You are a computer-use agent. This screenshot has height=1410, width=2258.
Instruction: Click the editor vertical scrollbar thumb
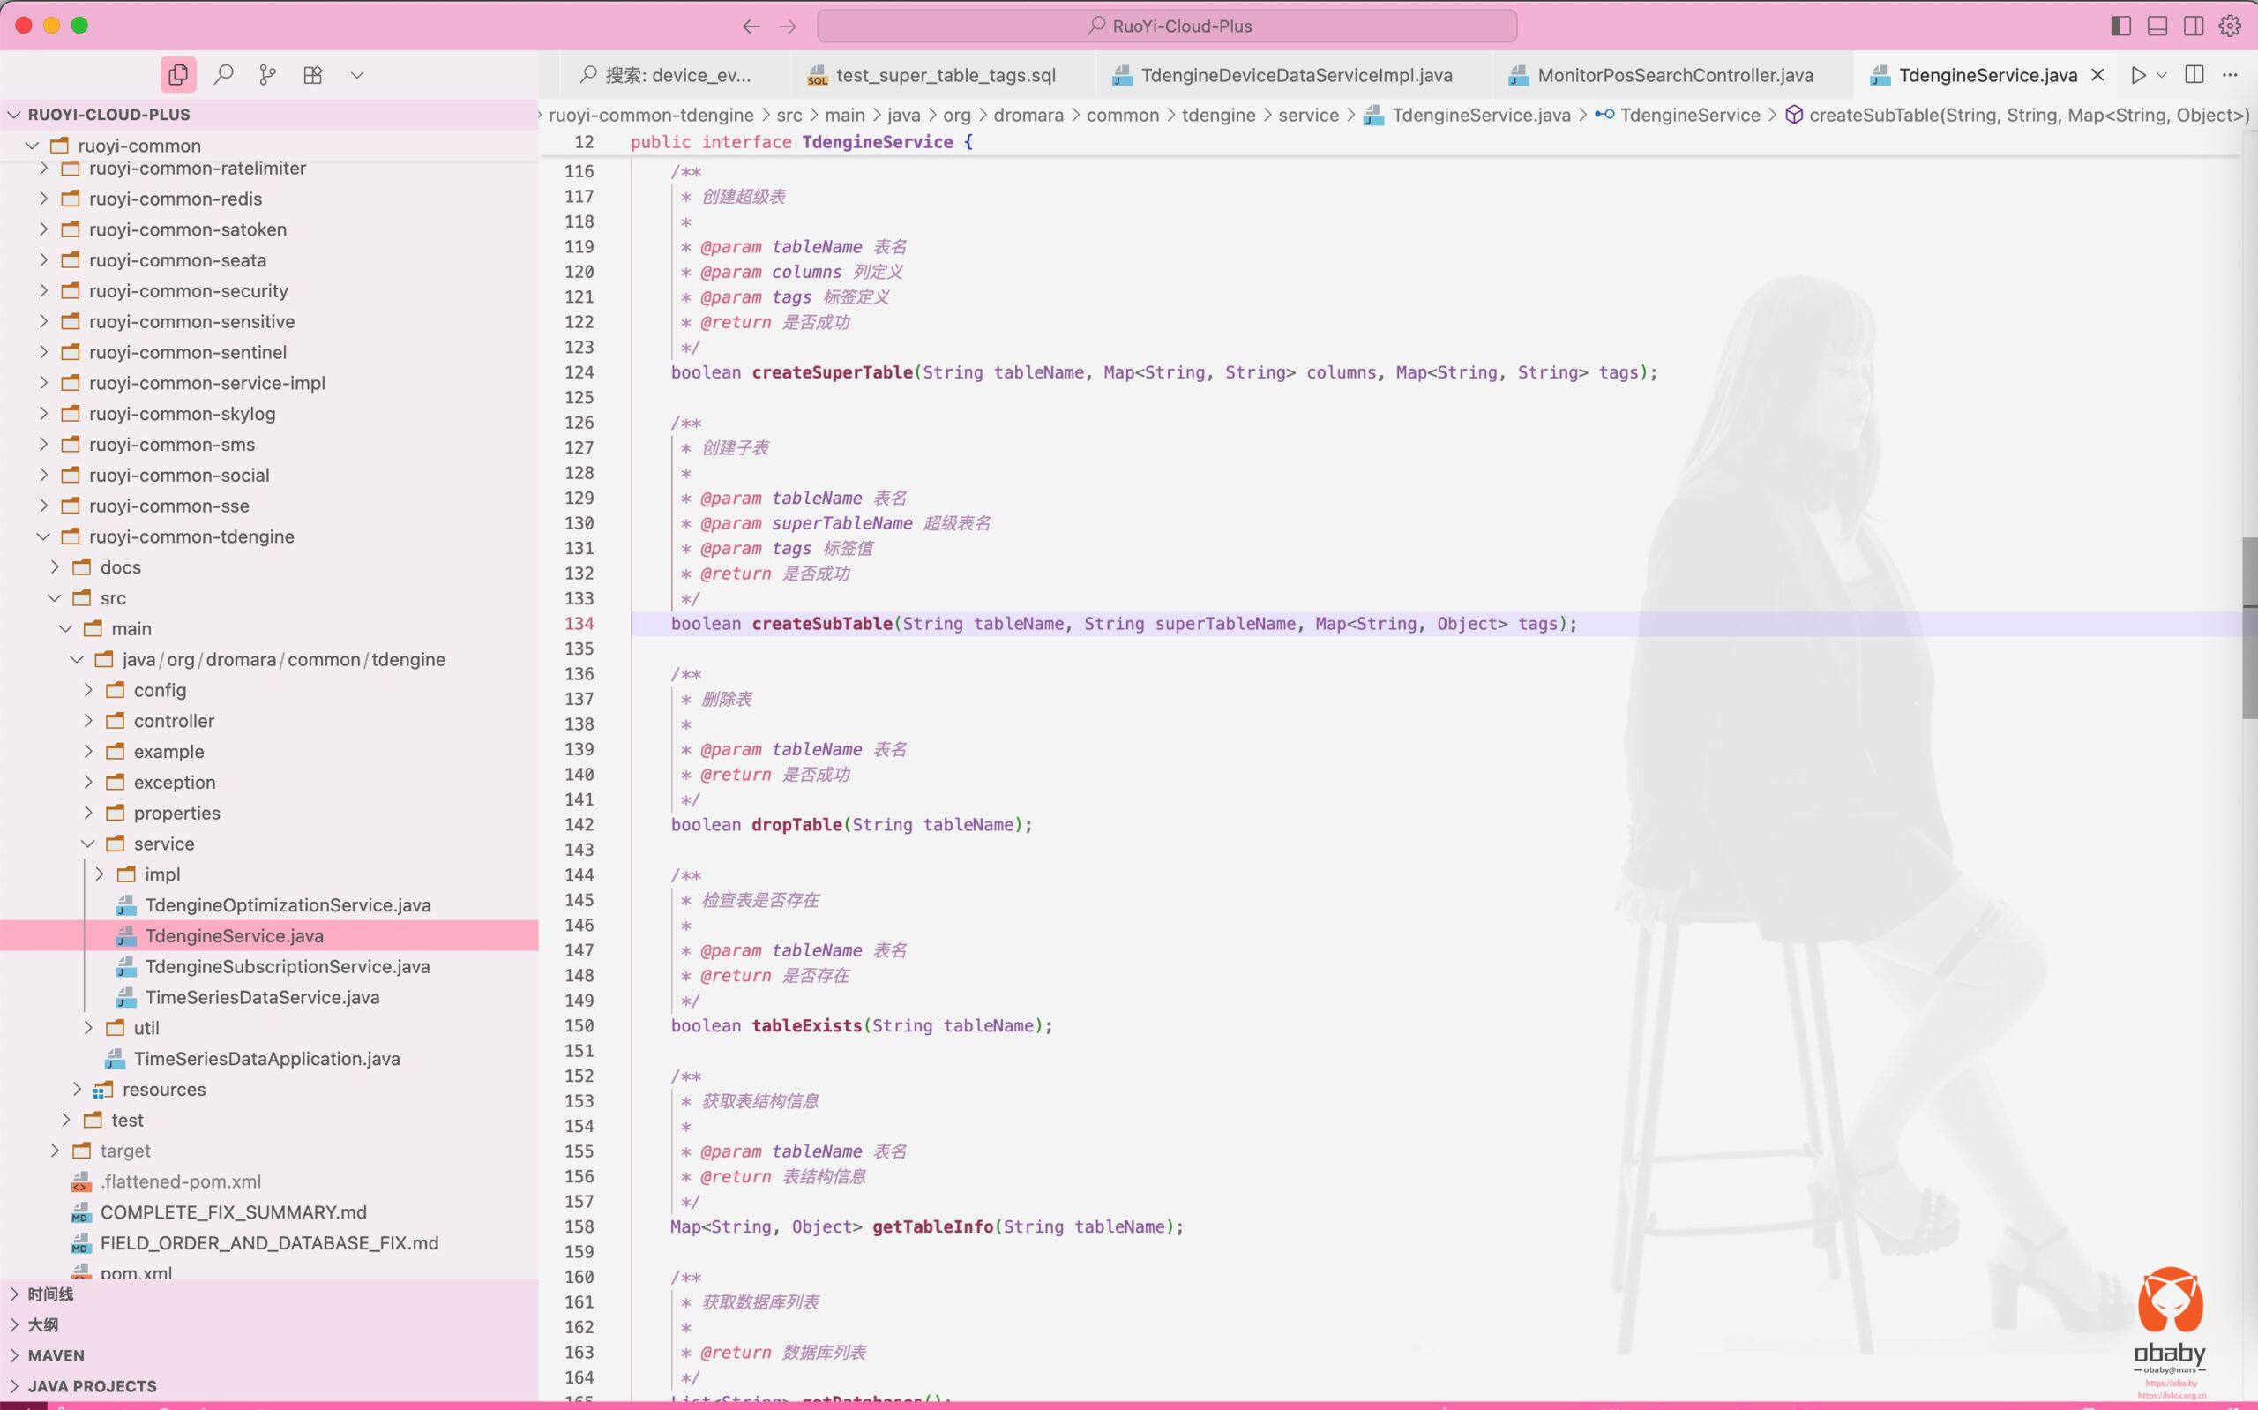pos(2249,627)
